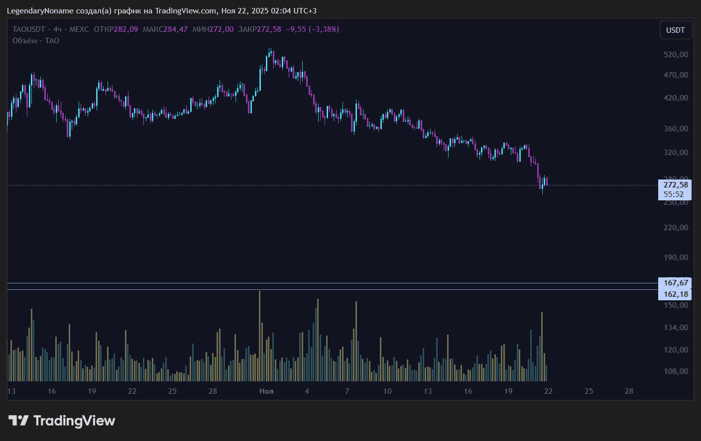Click the Ноя month label on time axis

[x=266, y=391]
